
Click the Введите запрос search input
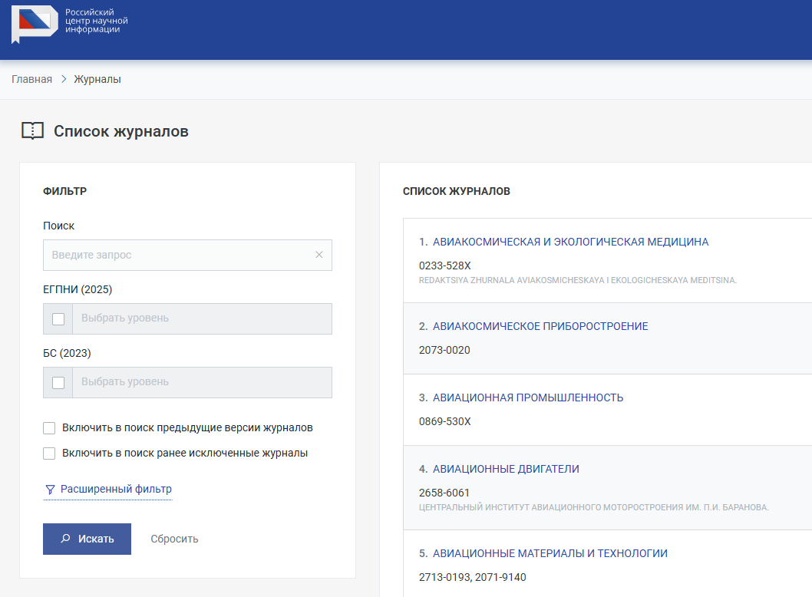coord(177,255)
